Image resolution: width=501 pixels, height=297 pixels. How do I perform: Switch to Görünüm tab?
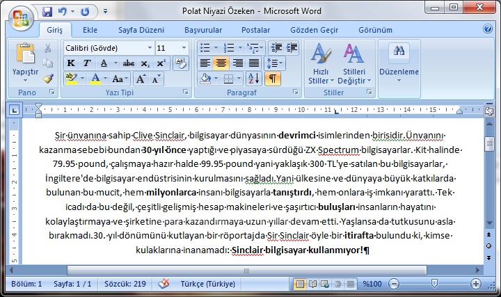(375, 30)
